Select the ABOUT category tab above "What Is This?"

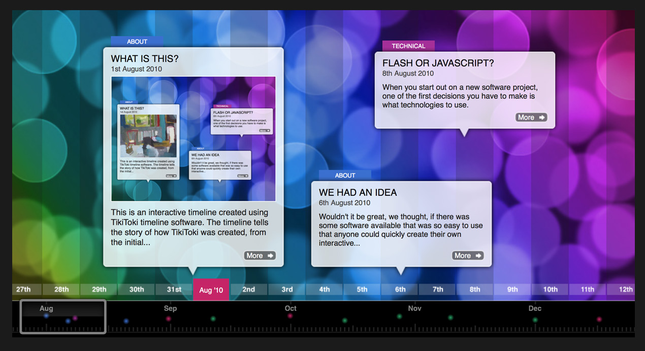point(137,41)
